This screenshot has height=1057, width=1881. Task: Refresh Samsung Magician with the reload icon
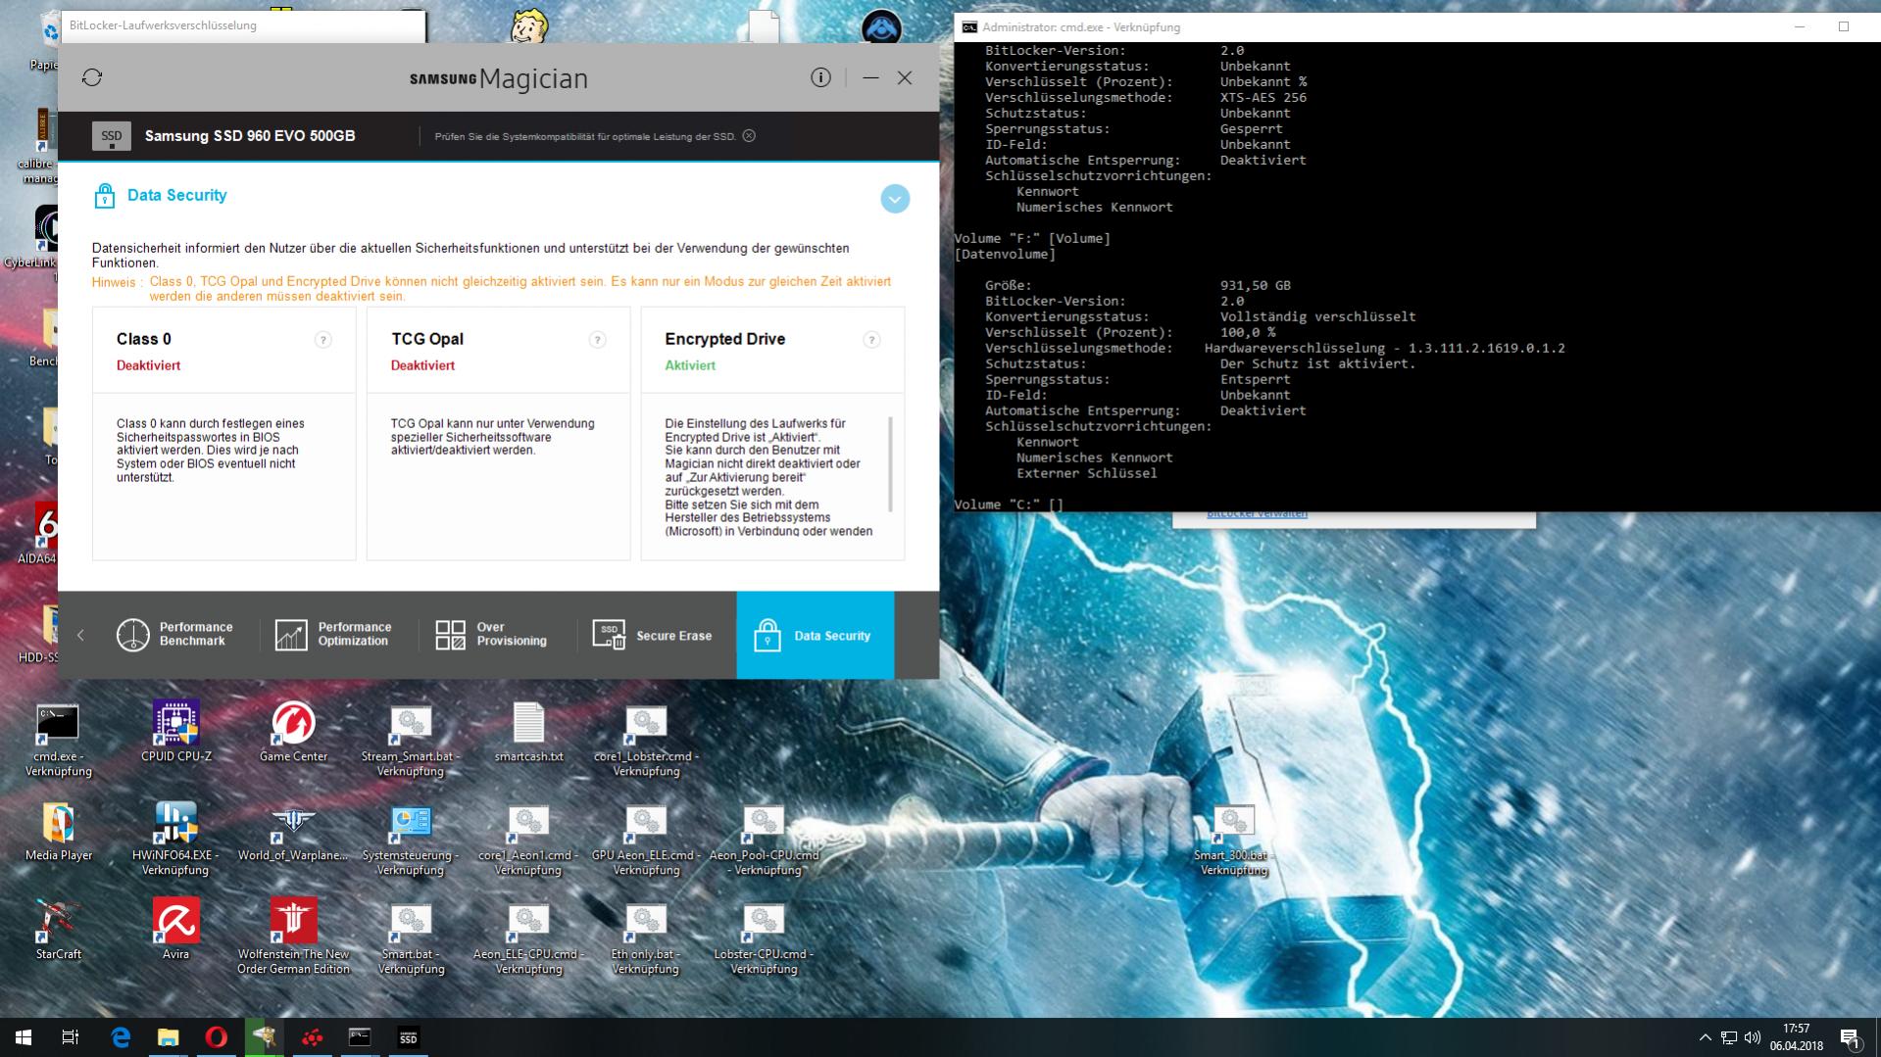[x=92, y=77]
